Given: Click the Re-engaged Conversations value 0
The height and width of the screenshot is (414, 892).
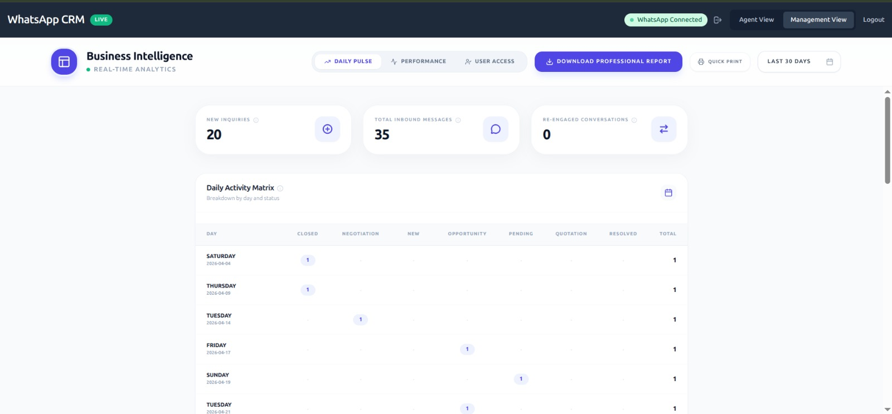Looking at the screenshot, I should point(547,135).
